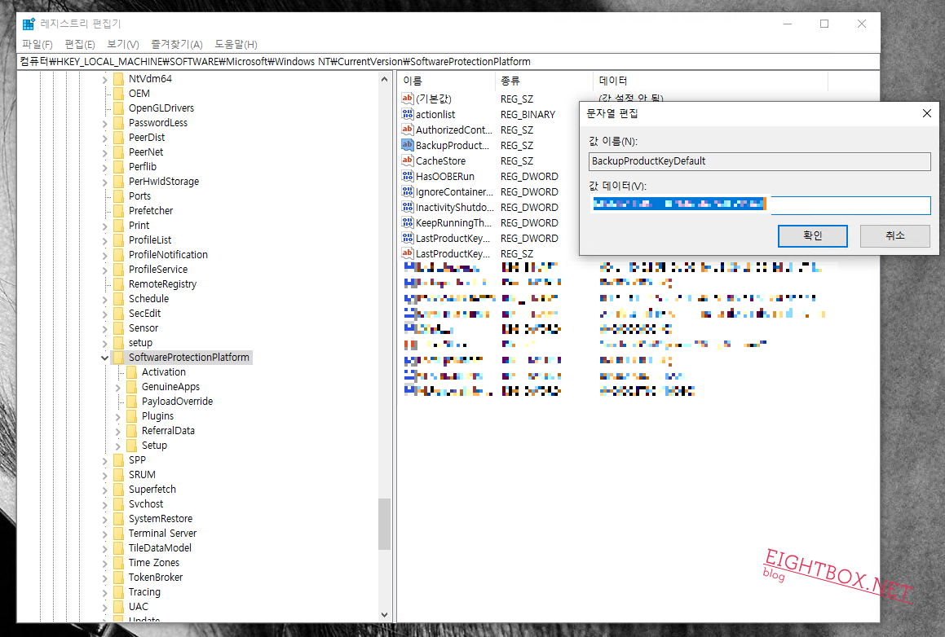Screen dimensions: 945x637
Task: Select the BackupProduct... value icon
Action: (x=408, y=145)
